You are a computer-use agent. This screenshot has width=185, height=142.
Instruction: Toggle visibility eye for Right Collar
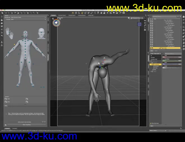click(x=151, y=48)
